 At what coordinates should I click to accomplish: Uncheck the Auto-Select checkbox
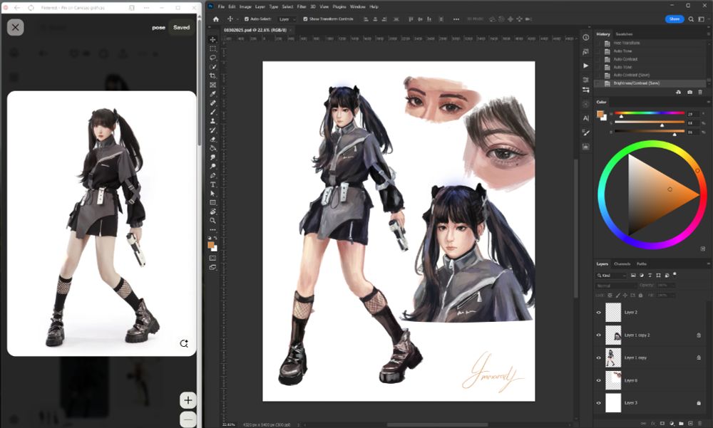(x=247, y=19)
